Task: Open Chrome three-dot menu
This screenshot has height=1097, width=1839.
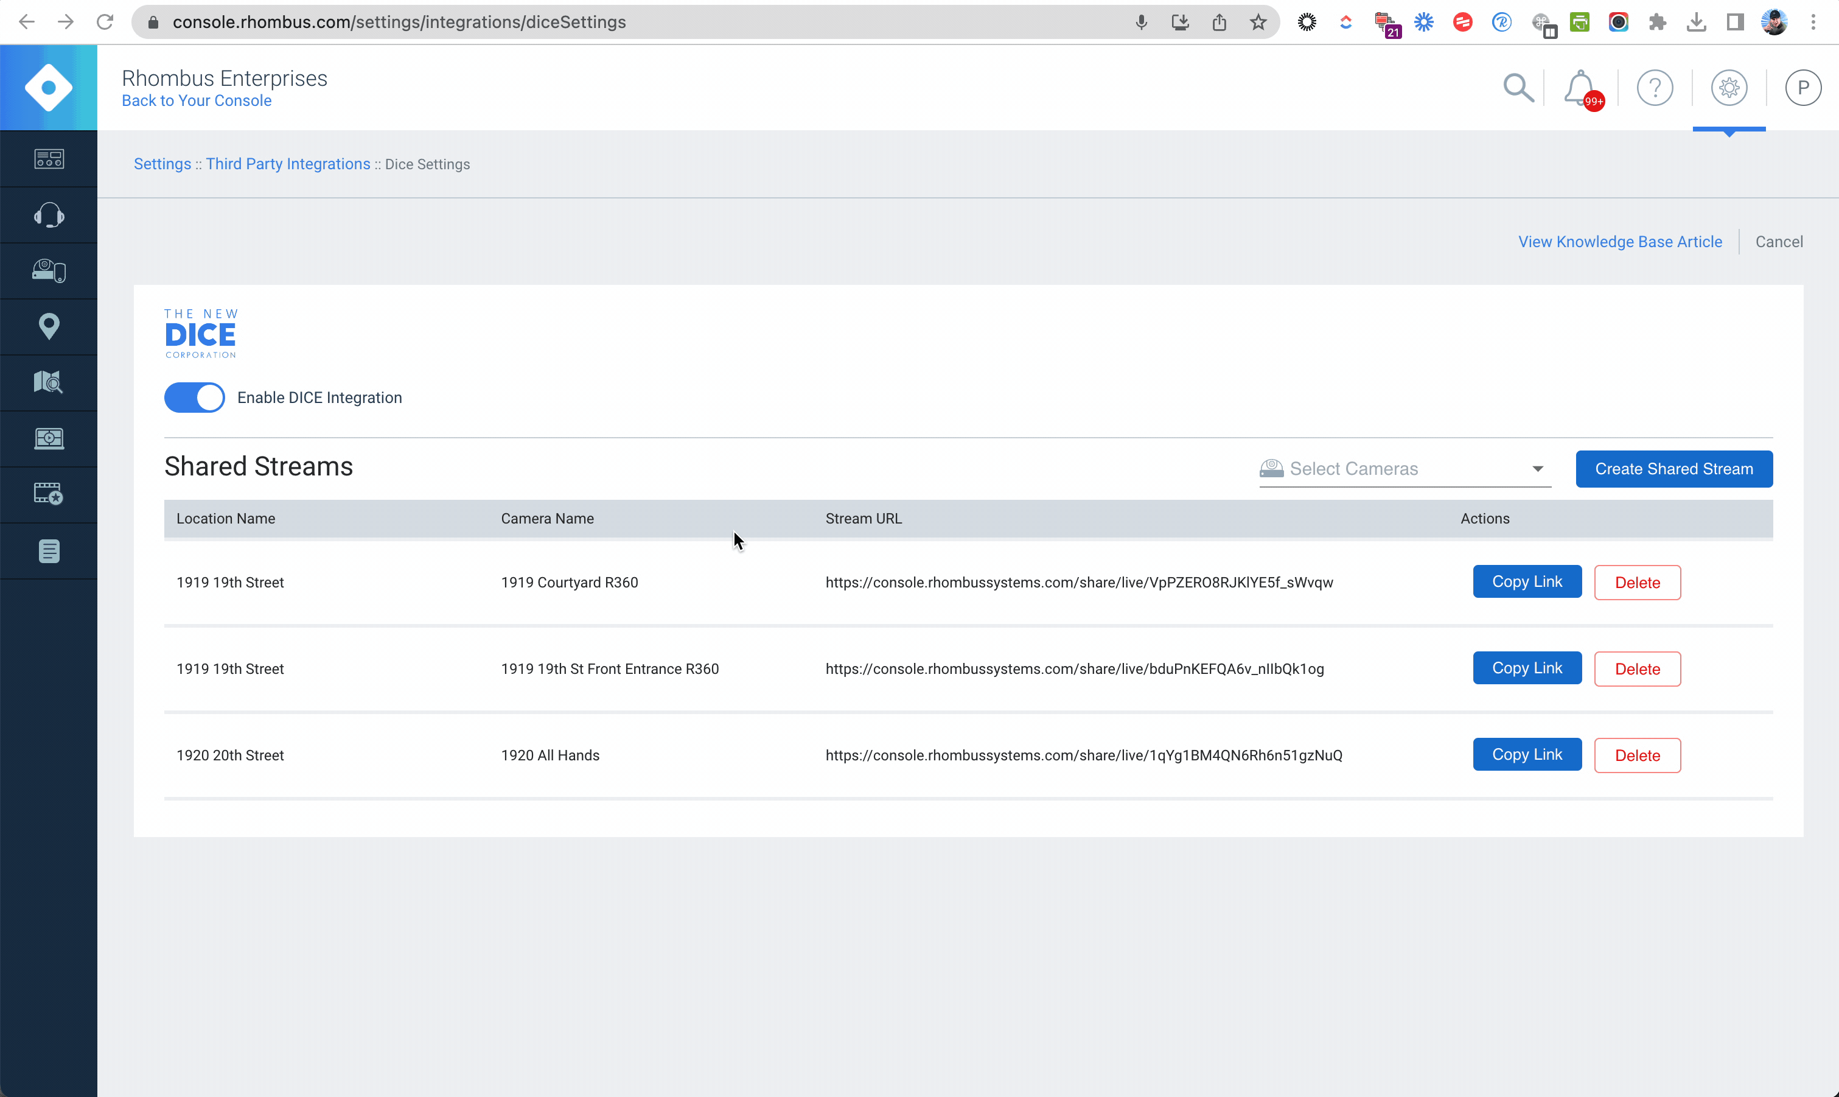Action: click(x=1813, y=22)
